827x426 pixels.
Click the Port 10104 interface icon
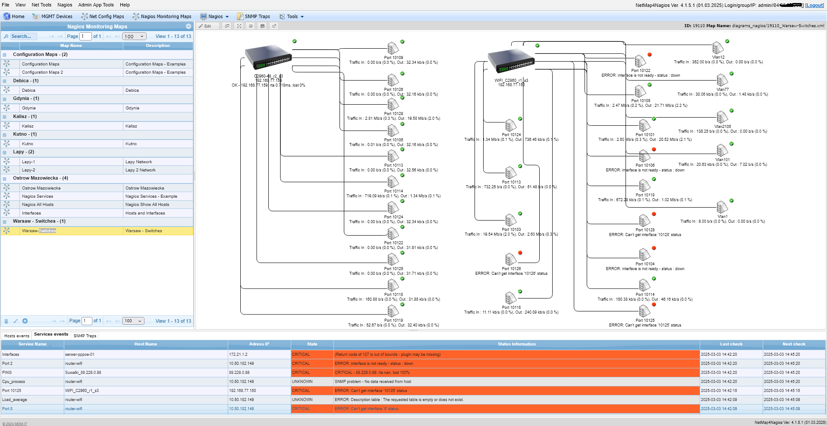(645, 255)
